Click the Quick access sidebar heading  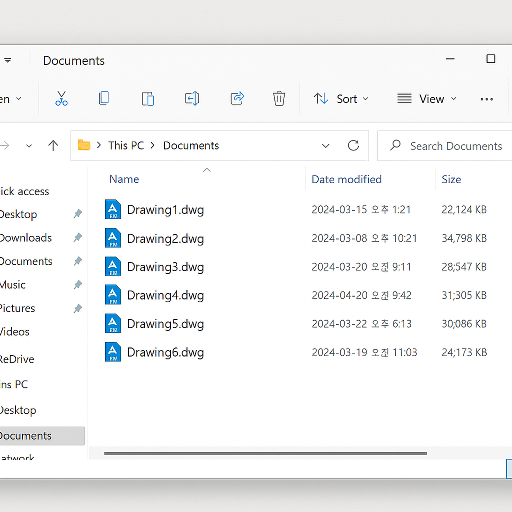click(24, 191)
